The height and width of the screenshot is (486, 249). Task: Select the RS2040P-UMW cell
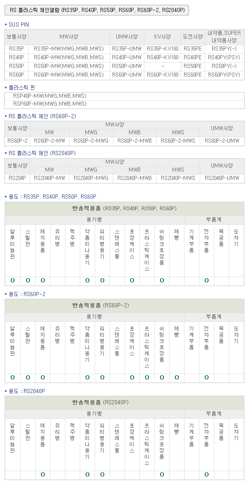coord(222,178)
